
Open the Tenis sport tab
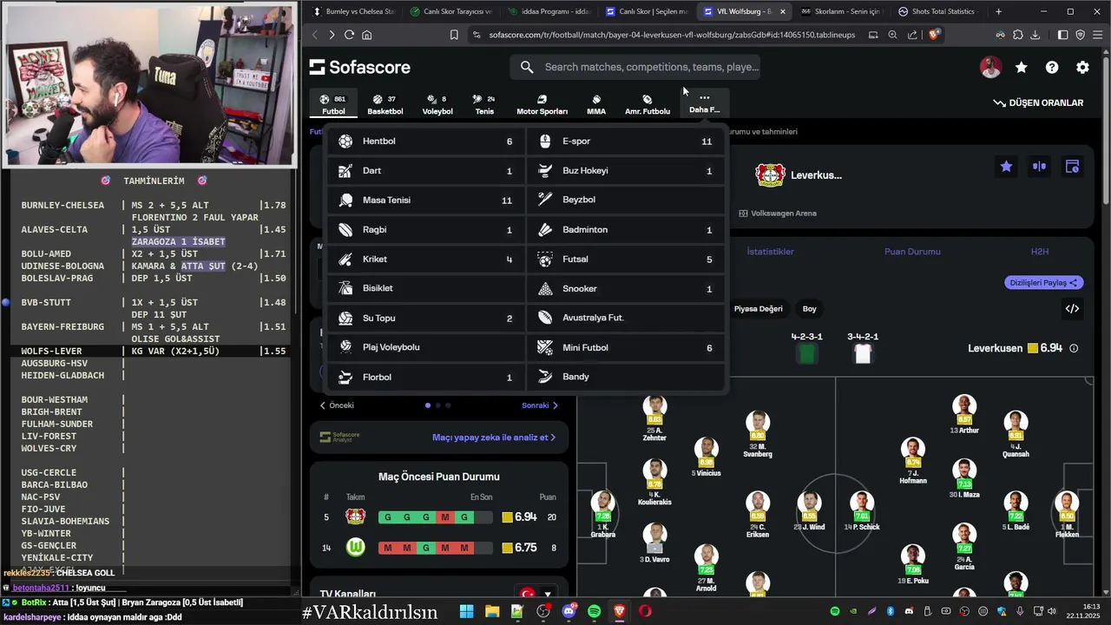tap(484, 104)
